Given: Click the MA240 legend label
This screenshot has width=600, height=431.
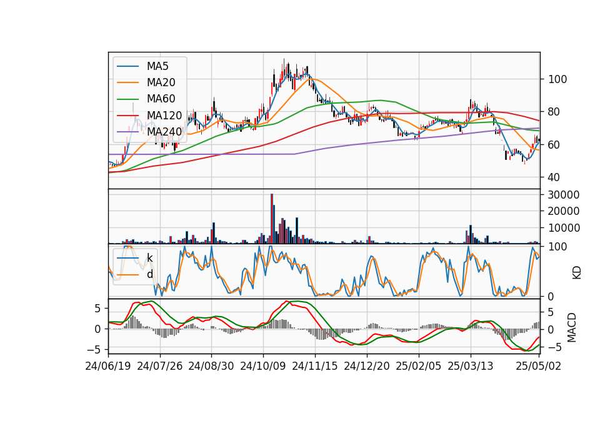Looking at the screenshot, I should click(164, 132).
